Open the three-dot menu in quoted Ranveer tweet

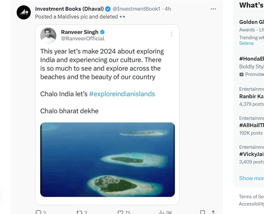tap(171, 34)
